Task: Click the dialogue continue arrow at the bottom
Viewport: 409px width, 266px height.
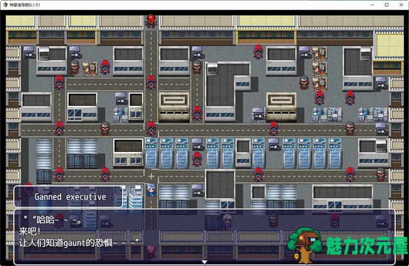Action: click(x=204, y=262)
